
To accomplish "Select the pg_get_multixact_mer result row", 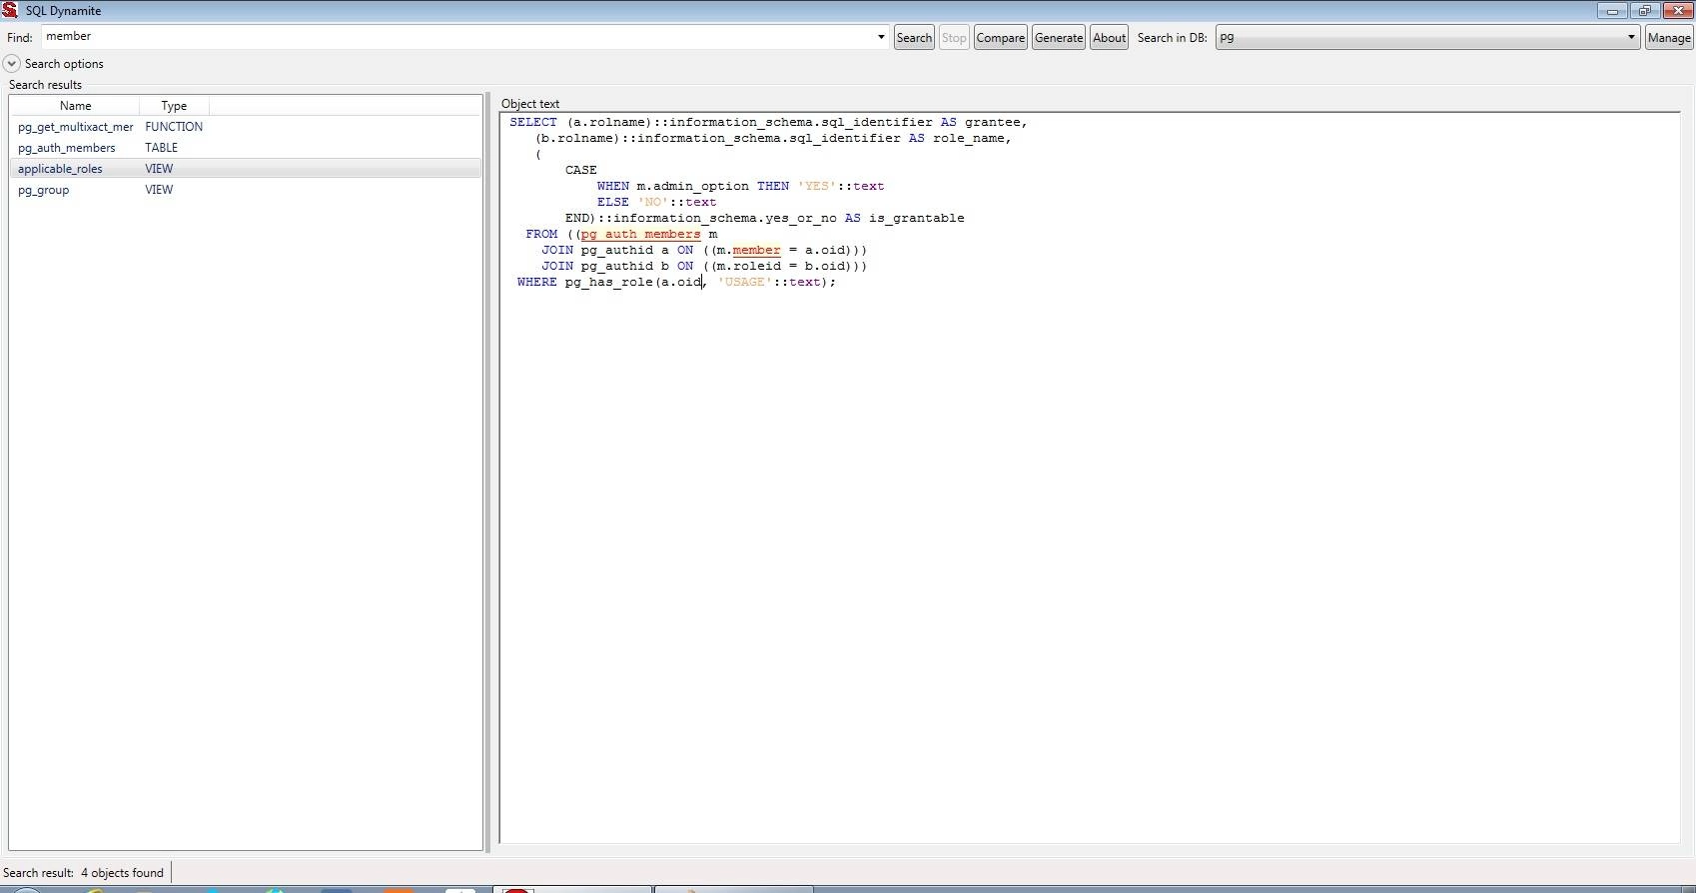I will click(246, 127).
